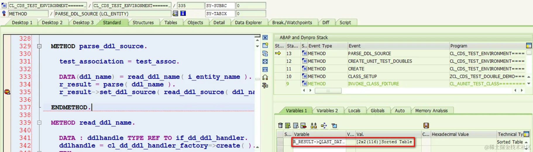Image resolution: width=533 pixels, height=152 pixels.
Task: Select the Diff tab
Action: [326, 22]
